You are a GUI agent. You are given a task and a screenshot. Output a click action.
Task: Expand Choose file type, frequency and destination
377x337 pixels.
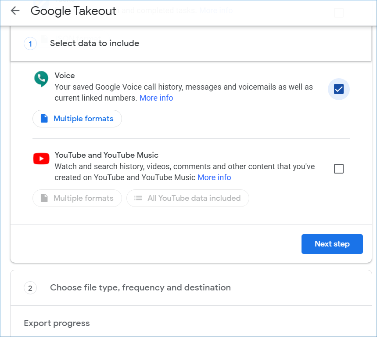[191, 288]
